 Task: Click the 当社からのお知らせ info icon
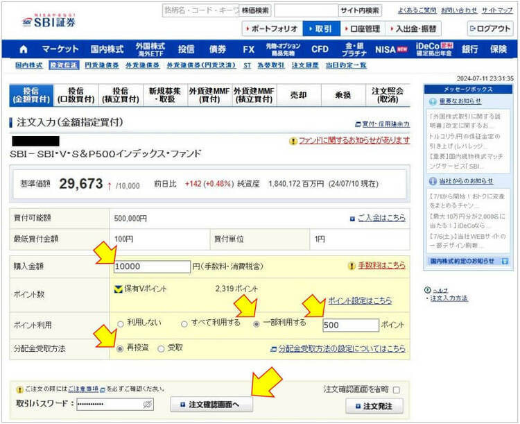click(433, 181)
